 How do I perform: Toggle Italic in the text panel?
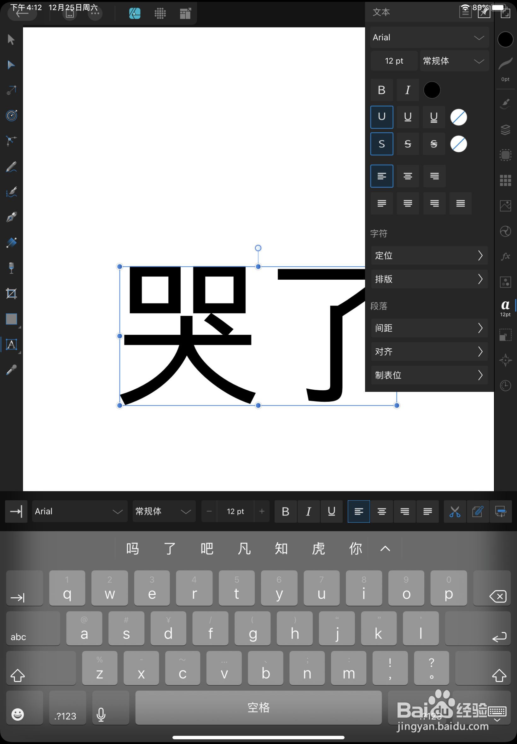tap(408, 90)
